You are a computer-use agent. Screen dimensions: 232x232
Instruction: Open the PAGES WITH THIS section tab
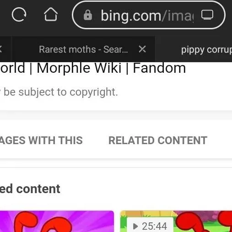pos(41,140)
